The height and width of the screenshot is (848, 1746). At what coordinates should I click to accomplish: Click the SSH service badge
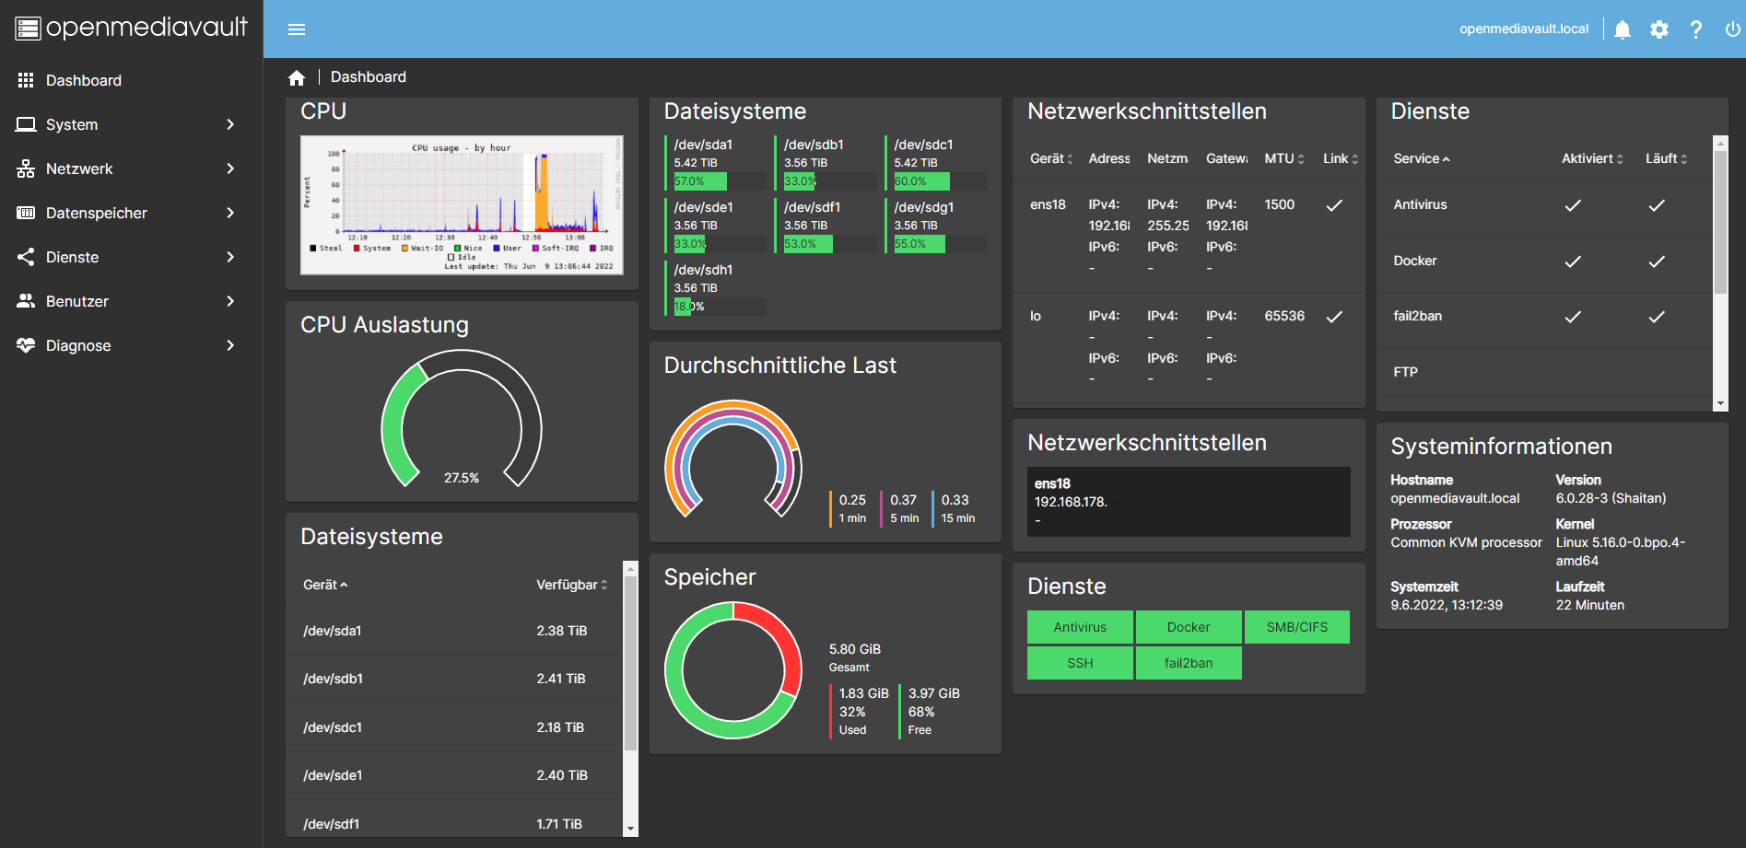click(1080, 663)
